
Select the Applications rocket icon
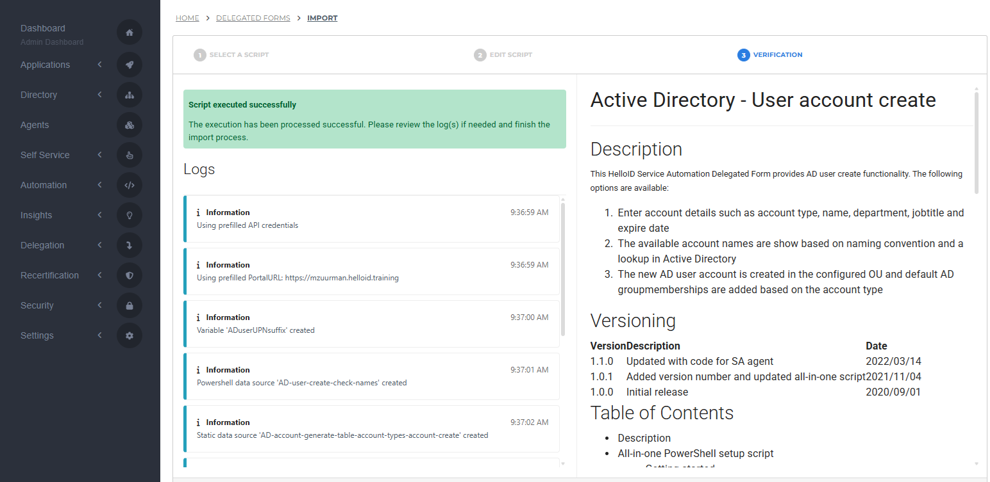click(130, 65)
